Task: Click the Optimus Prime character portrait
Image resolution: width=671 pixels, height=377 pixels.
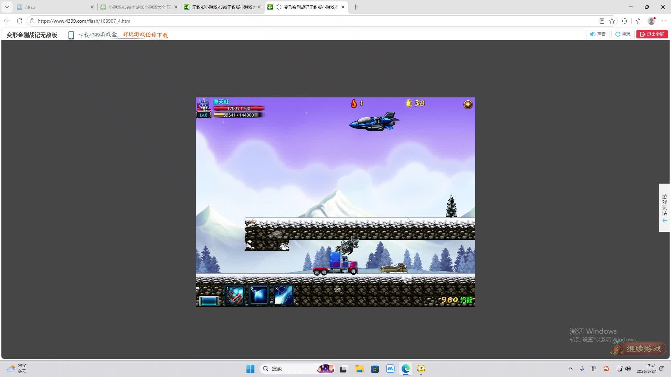Action: [x=204, y=105]
